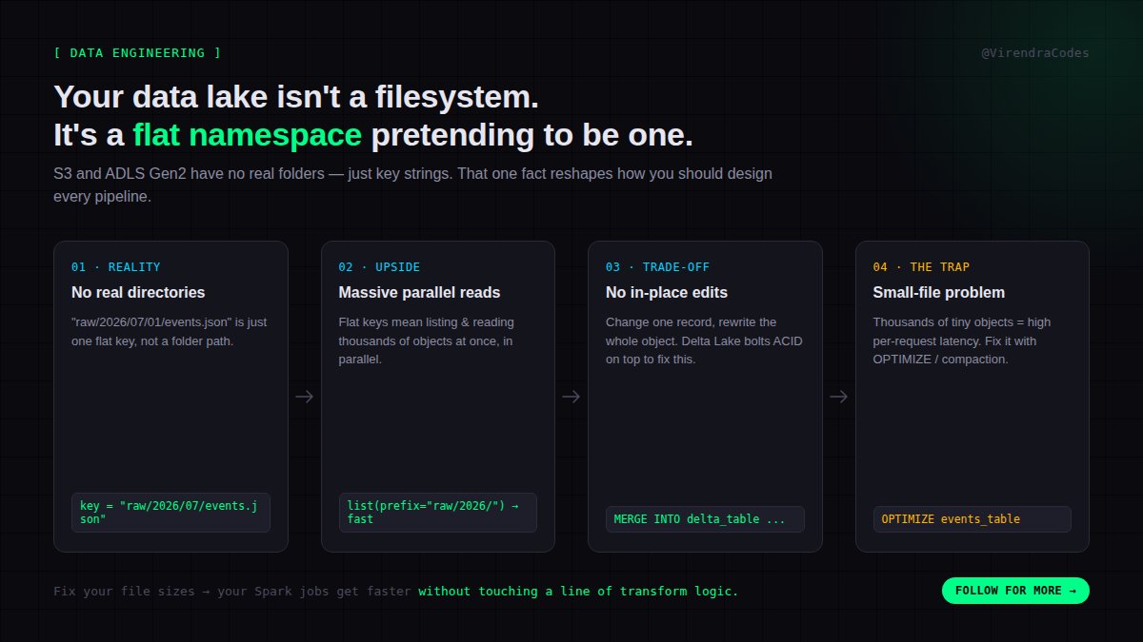Click headline 'Your data lake isn't a filesystem.'
The width and height of the screenshot is (1143, 642).
[x=296, y=97]
